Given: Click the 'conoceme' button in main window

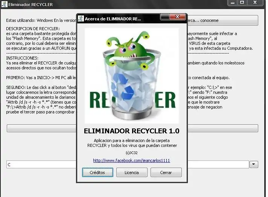Looking at the screenshot, I should click(223, 20).
